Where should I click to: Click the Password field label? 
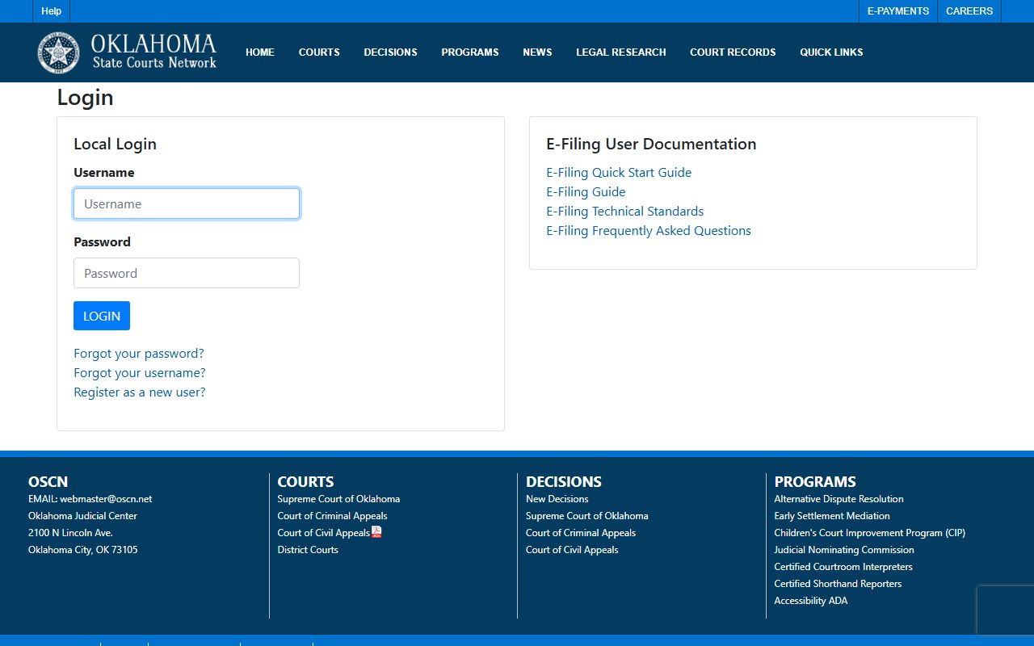point(102,242)
